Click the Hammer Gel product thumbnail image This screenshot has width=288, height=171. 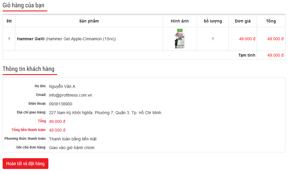click(x=180, y=39)
